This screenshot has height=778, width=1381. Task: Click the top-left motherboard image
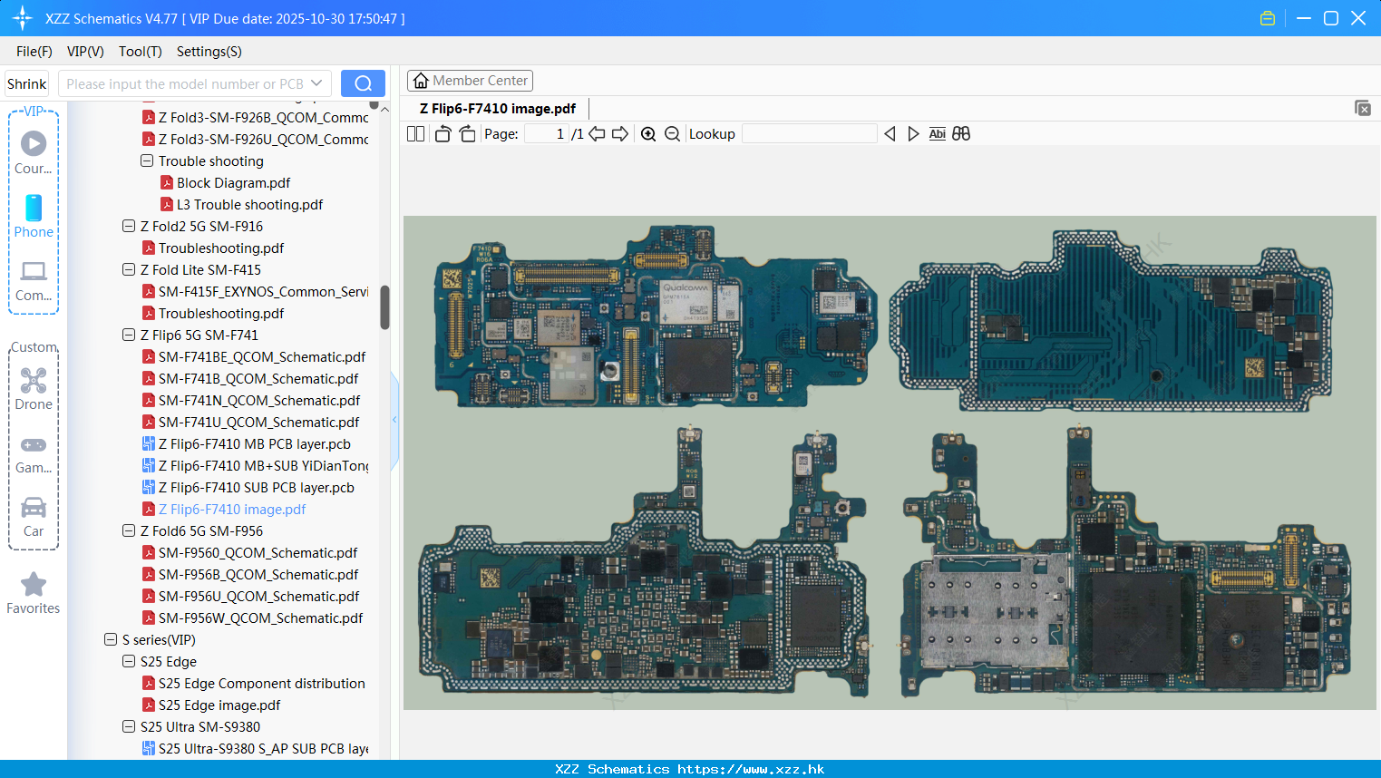point(656,317)
